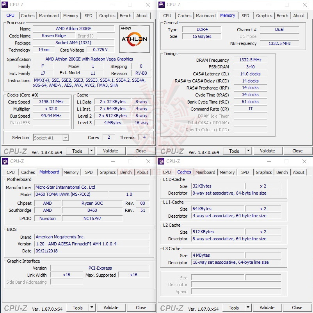Click Validate button in Caches window
This screenshot has width=313, height=313.
[267, 308]
